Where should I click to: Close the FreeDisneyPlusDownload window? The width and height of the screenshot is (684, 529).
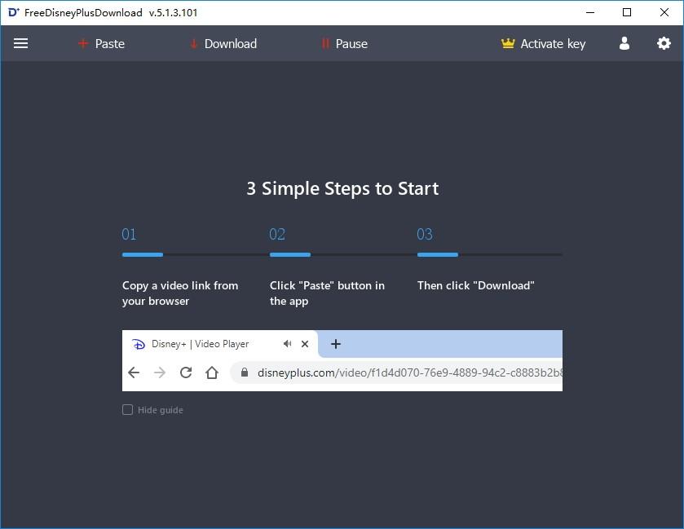(664, 13)
